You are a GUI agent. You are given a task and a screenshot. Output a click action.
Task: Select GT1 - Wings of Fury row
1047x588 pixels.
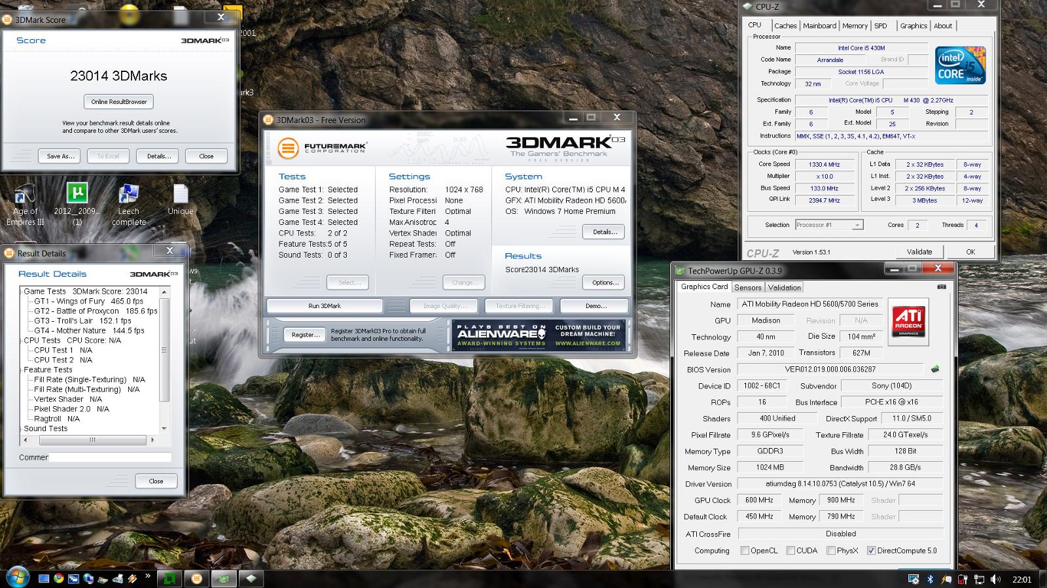click(x=88, y=302)
